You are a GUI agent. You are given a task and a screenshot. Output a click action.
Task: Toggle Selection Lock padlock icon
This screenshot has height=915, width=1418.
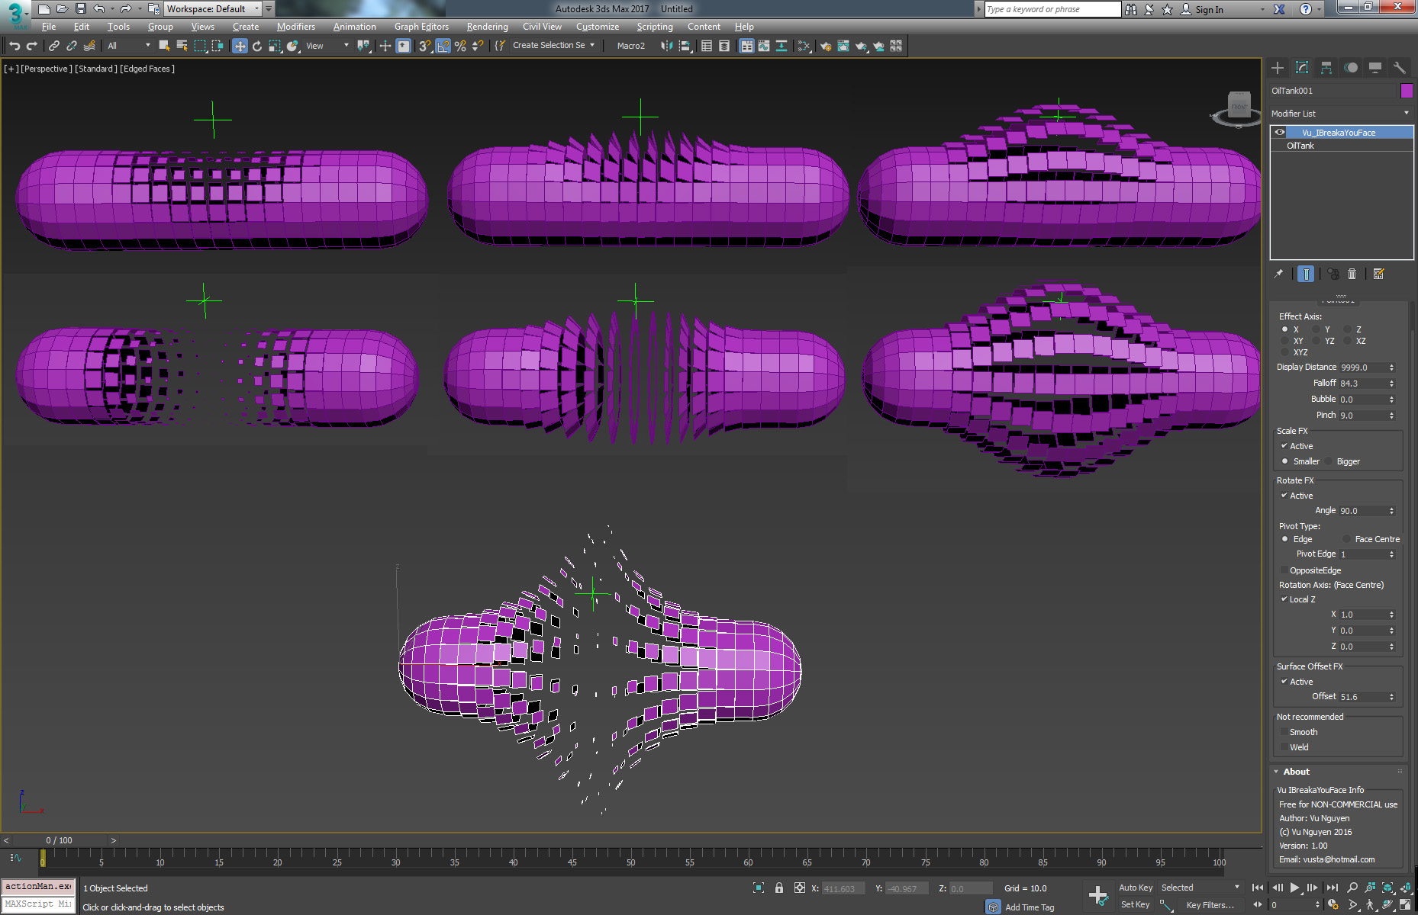(x=778, y=888)
